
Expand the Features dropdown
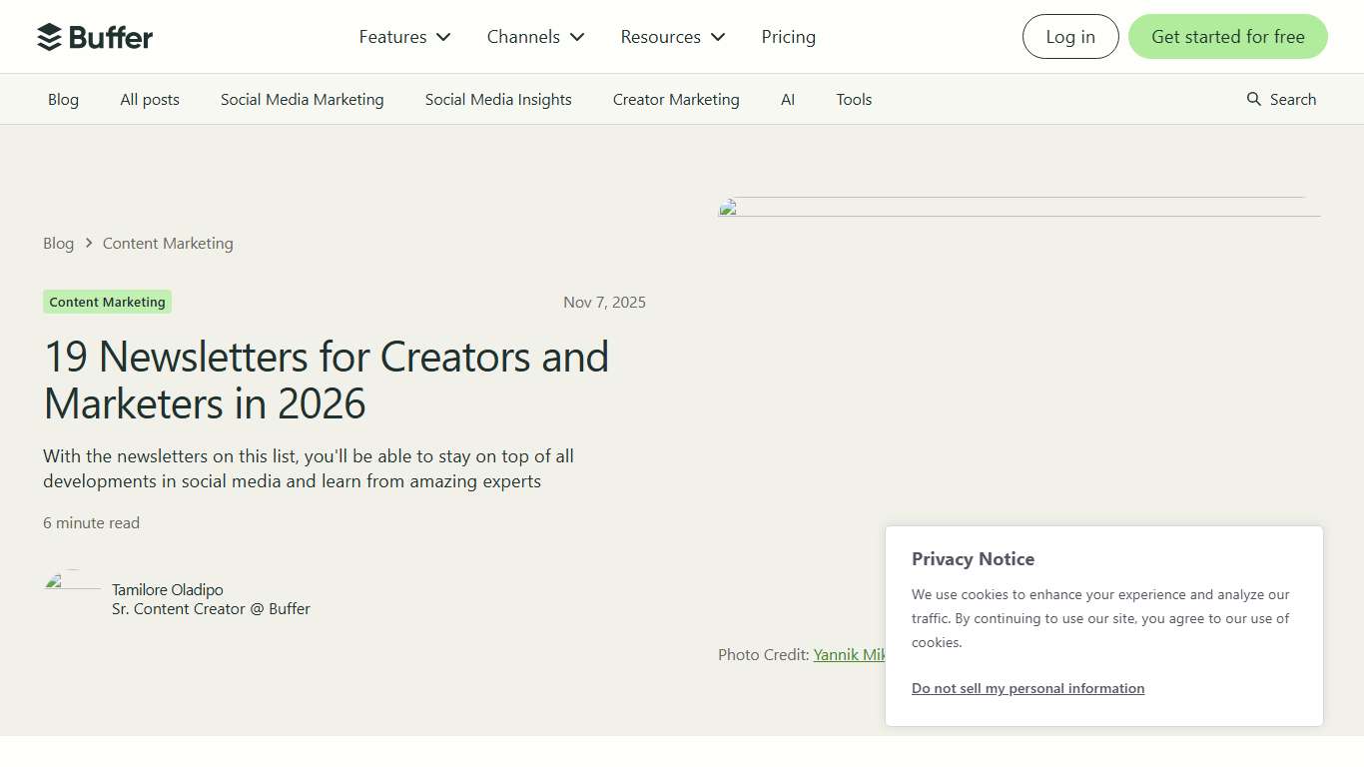403,36
